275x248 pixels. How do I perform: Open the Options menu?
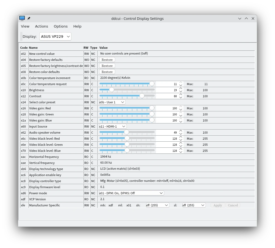61,26
